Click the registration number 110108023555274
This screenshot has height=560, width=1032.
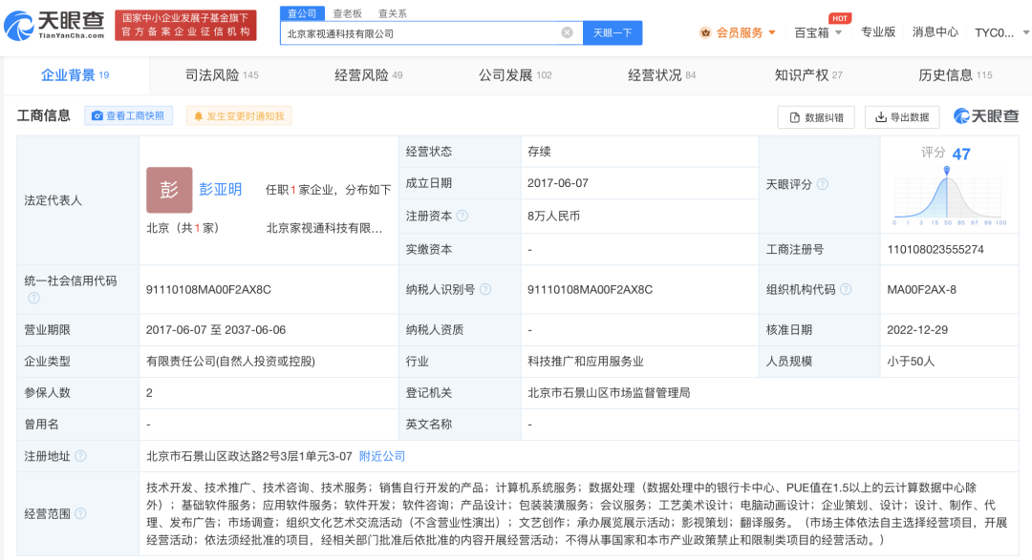coord(935,249)
